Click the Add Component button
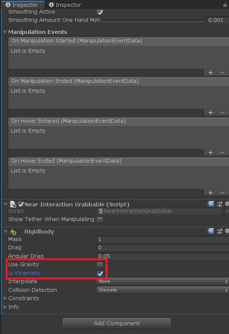Screen dimensions: 229x334 tap(117, 323)
